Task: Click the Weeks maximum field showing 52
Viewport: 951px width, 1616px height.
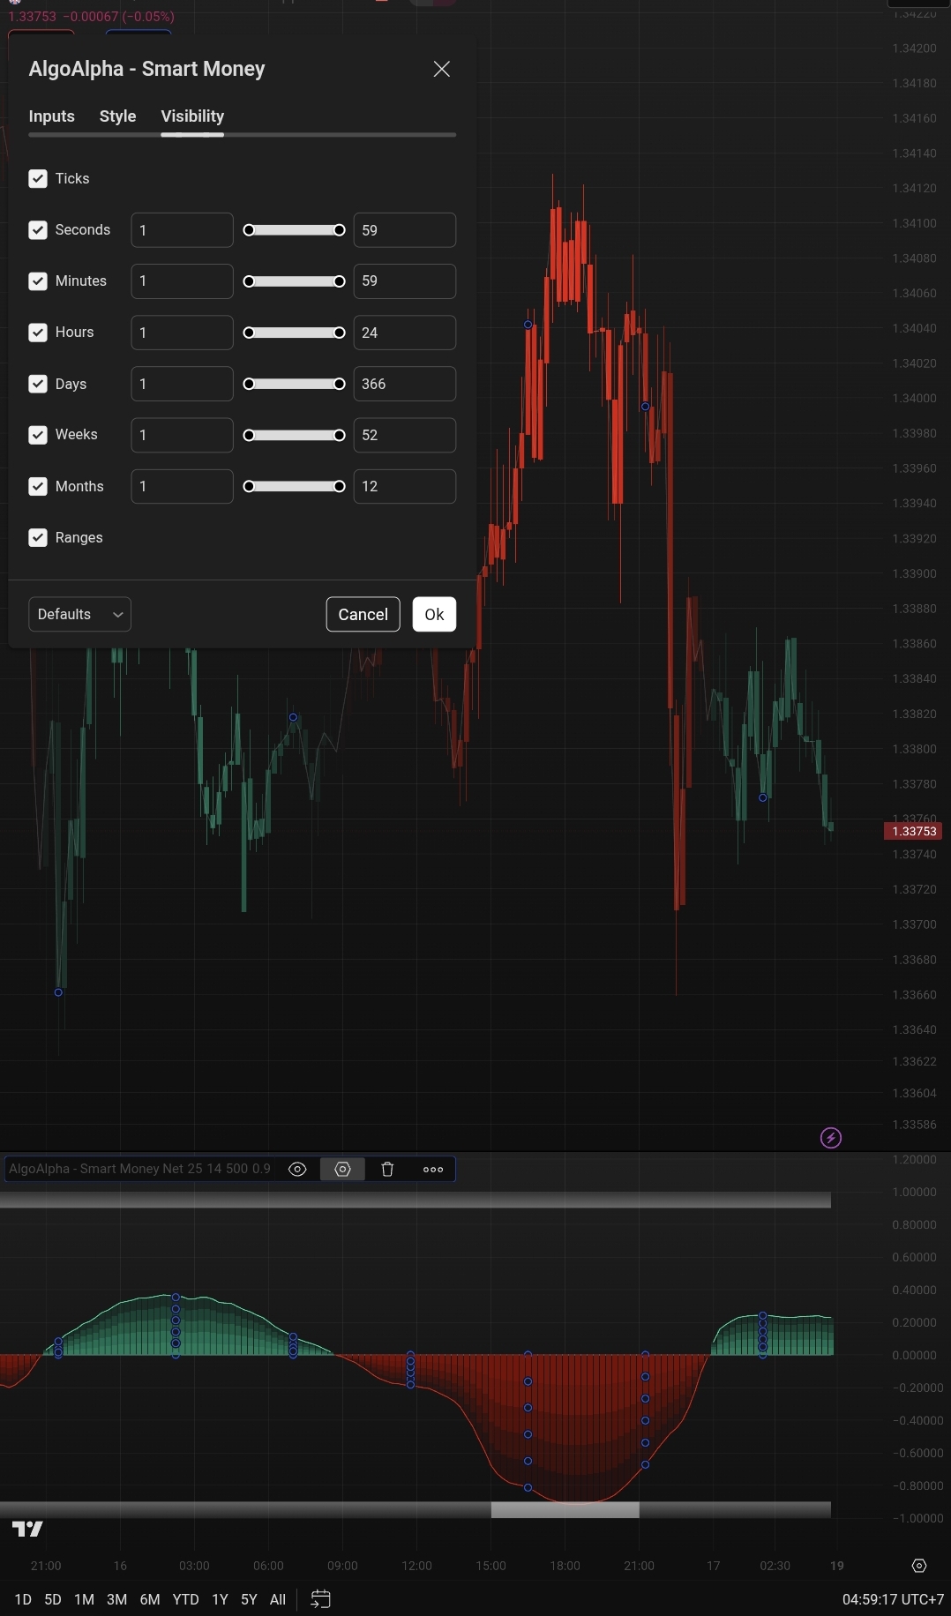Action: pos(405,435)
